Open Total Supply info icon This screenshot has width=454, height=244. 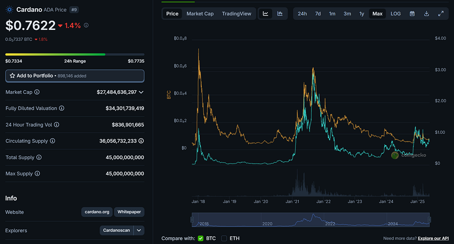coord(39,157)
